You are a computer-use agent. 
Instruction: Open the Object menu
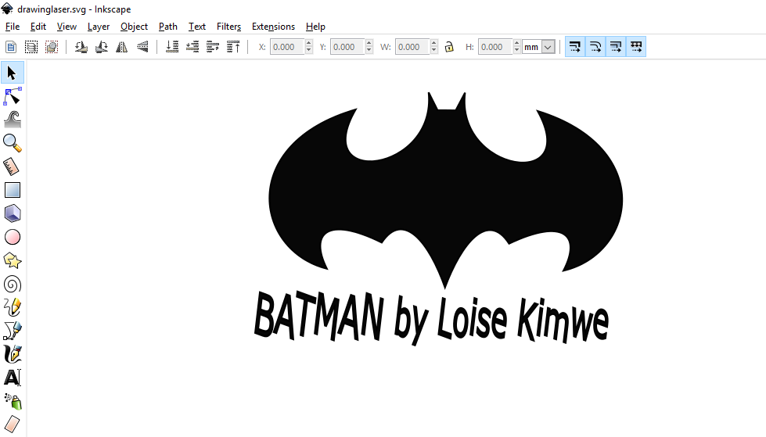click(134, 27)
